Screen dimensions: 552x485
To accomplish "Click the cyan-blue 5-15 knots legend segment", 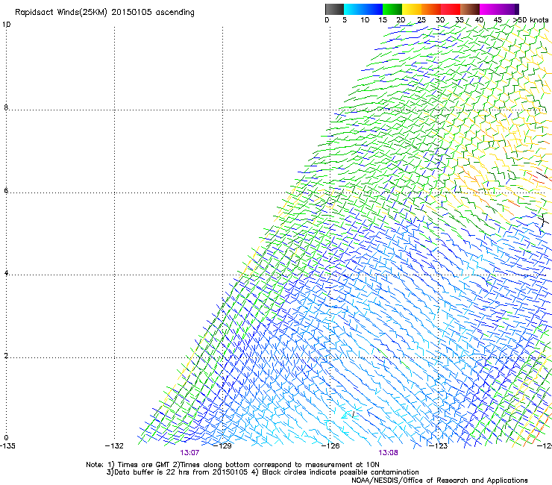I will pos(363,9).
